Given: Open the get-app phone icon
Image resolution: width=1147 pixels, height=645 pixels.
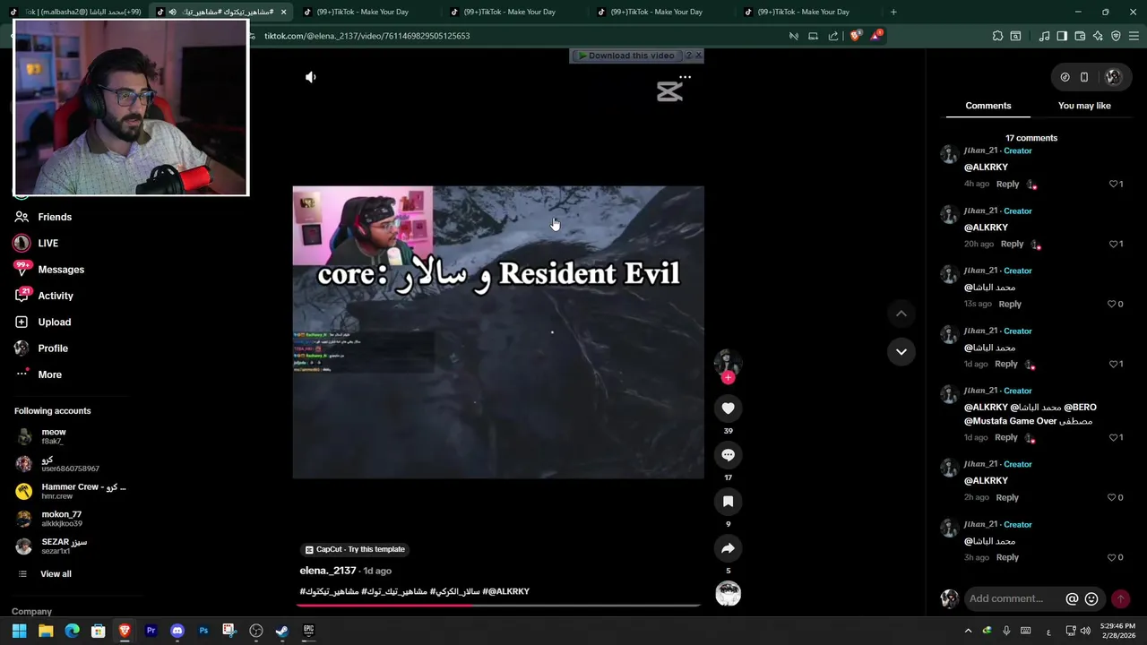Looking at the screenshot, I should 1084,77.
